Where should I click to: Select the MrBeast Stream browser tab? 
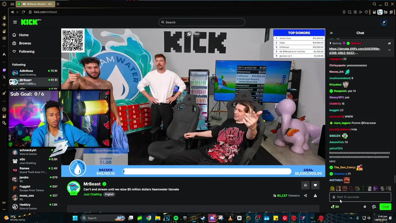(x=35, y=4)
